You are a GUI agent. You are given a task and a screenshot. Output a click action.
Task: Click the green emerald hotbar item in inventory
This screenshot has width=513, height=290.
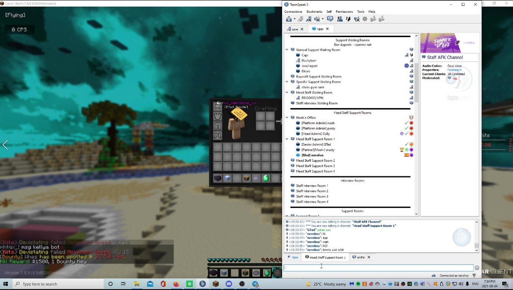266,179
